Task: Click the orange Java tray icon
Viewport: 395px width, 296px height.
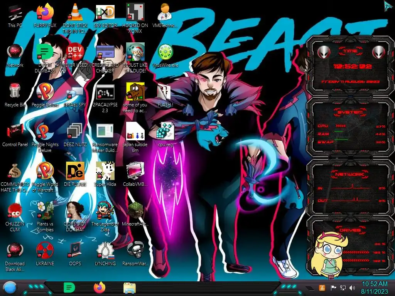Action: 322,288
